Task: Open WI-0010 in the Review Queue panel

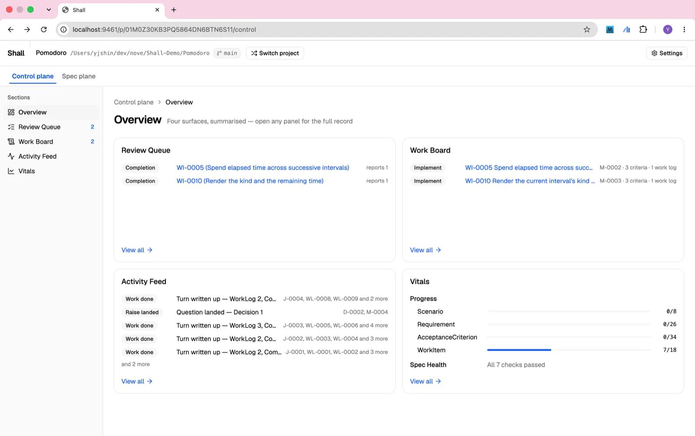Action: click(x=250, y=181)
